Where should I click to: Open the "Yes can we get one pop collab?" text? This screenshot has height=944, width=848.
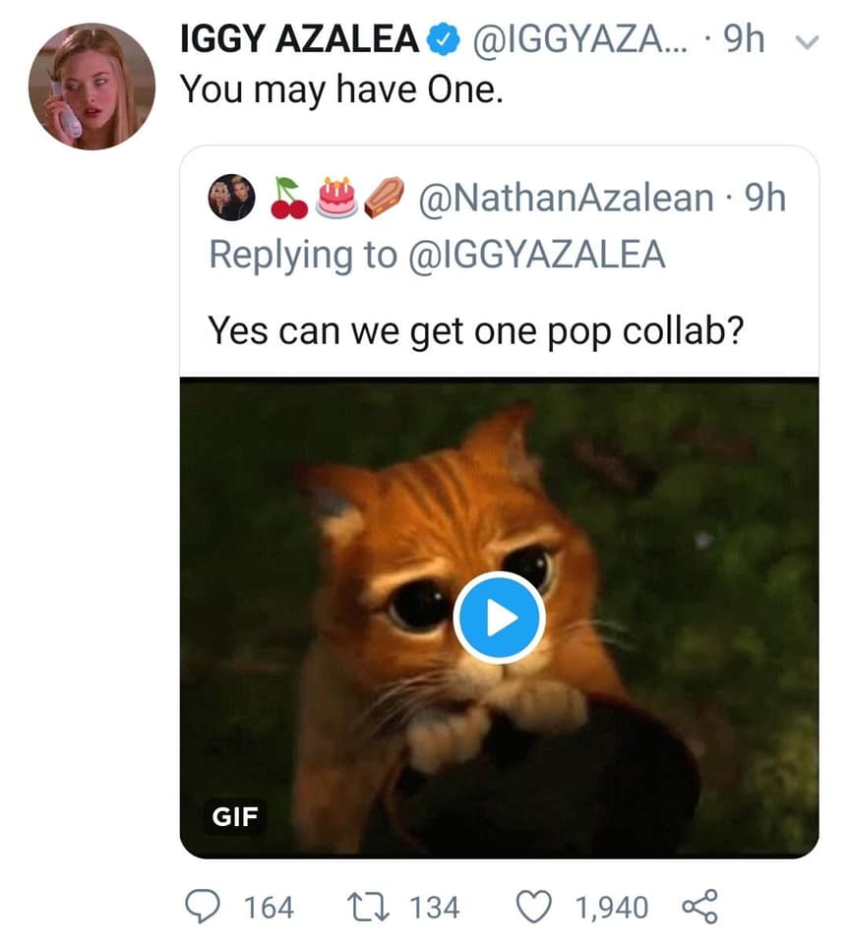(475, 330)
